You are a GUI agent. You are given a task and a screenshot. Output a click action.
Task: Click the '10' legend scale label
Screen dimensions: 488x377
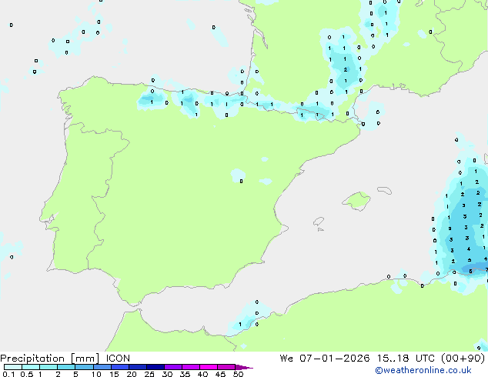point(96,374)
